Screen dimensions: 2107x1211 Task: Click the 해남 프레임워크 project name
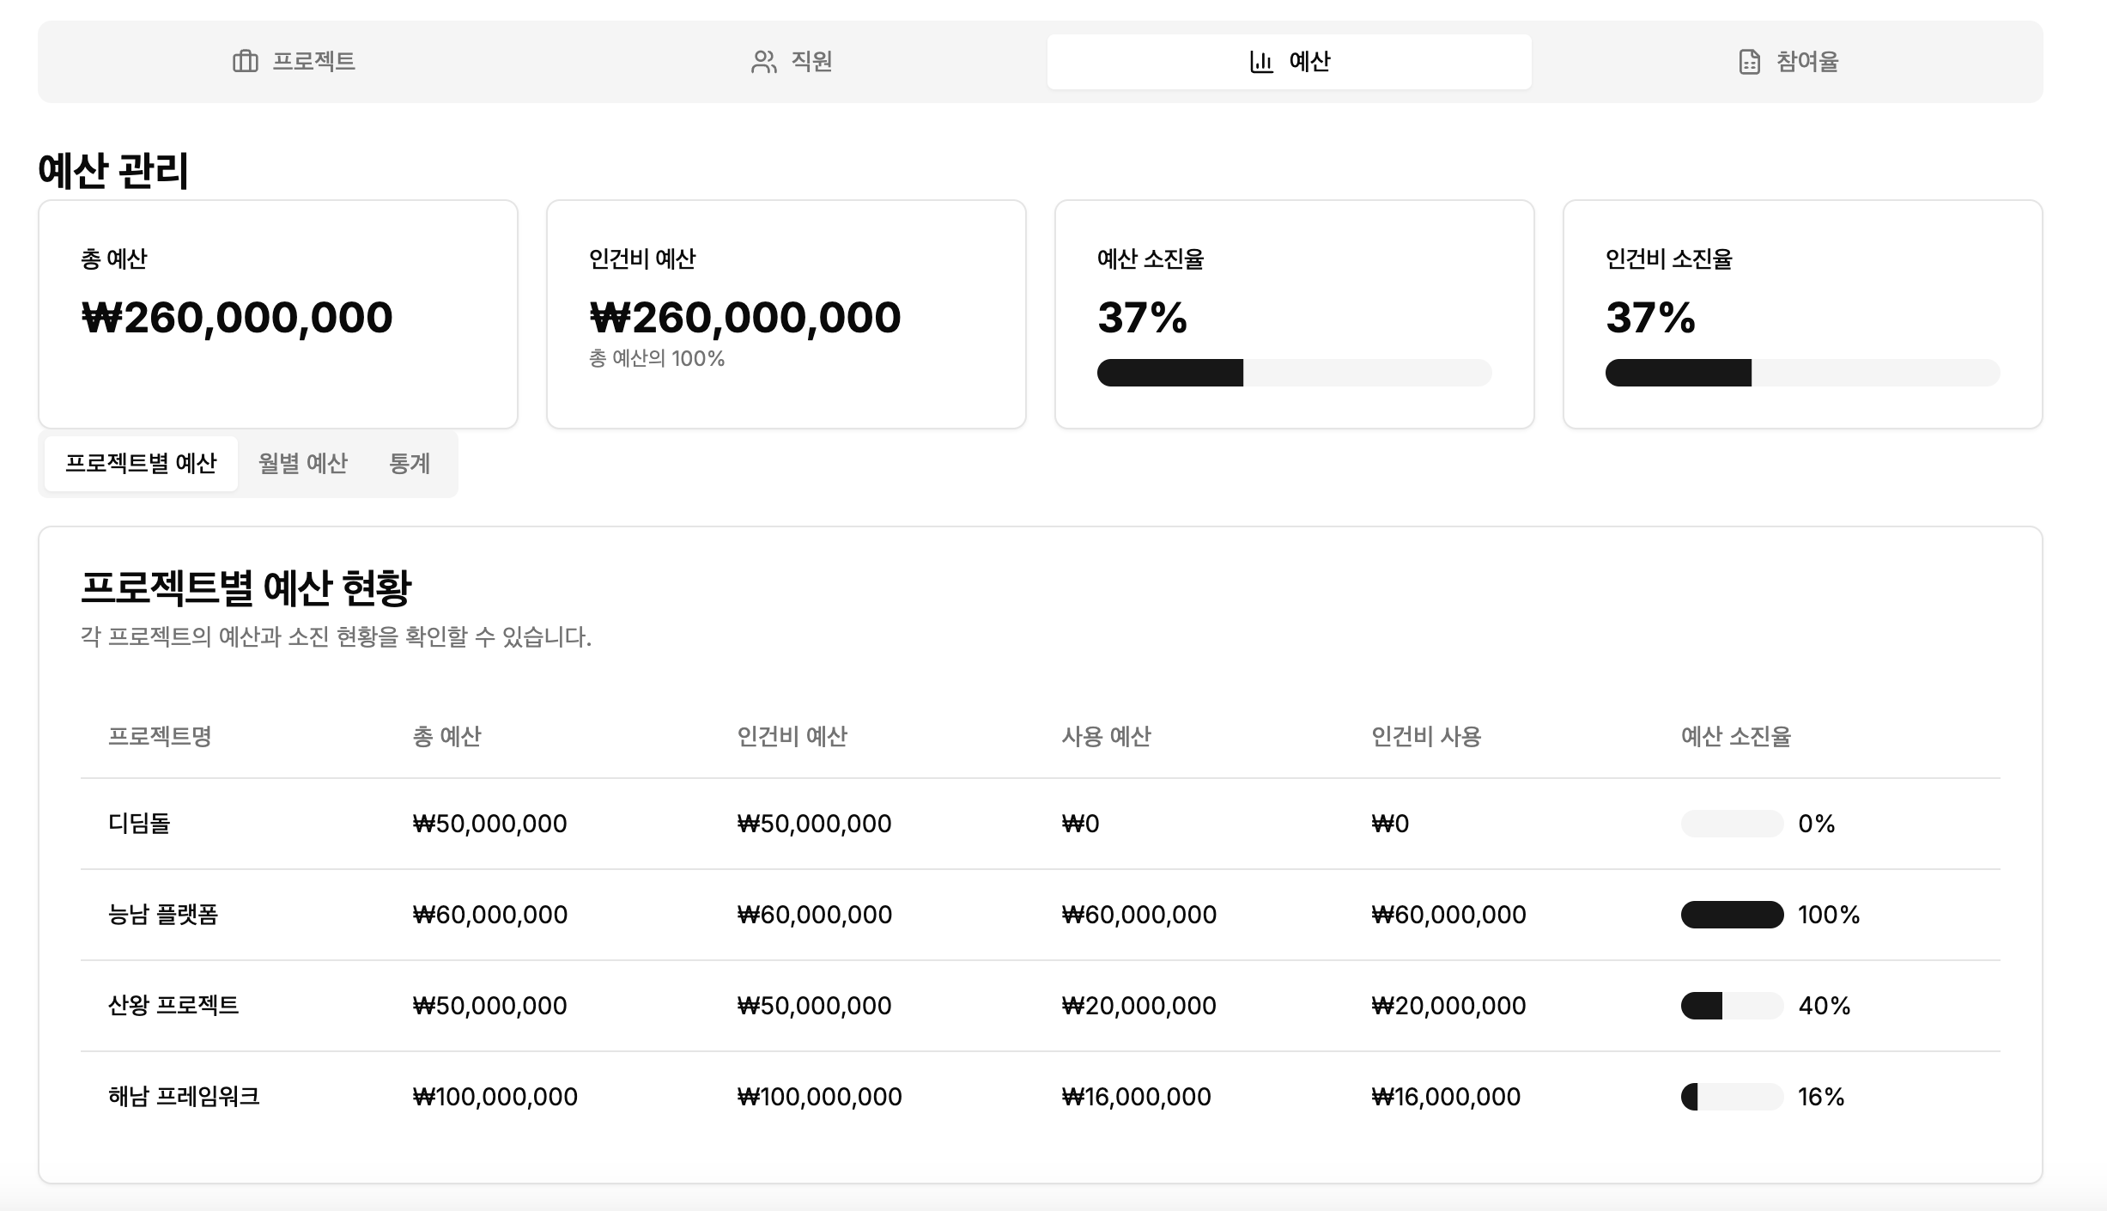(x=184, y=1097)
